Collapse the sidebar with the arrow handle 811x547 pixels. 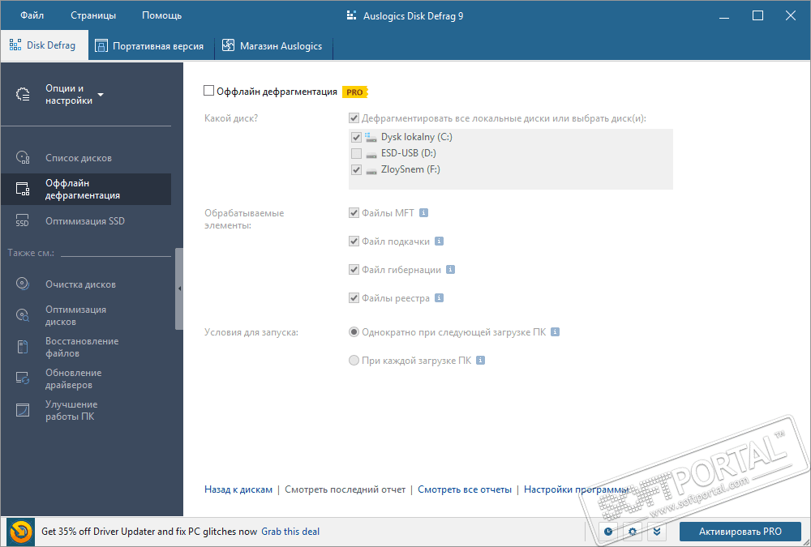coord(179,288)
